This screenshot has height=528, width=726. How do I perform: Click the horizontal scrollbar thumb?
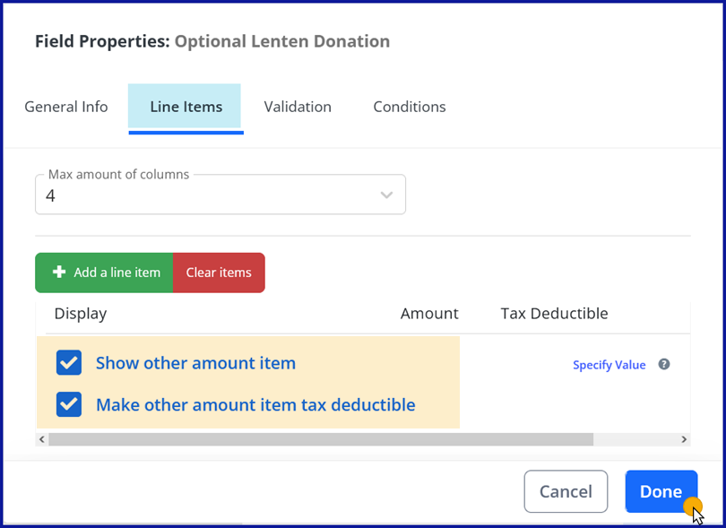coord(321,439)
